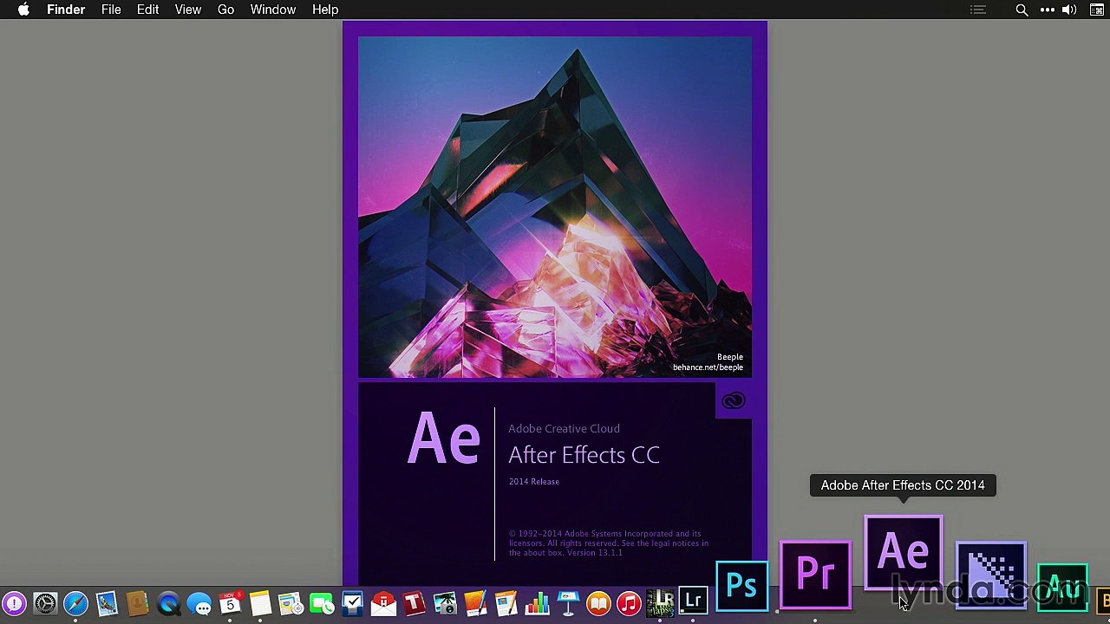Open Keynote from the dock
The image size is (1110, 624).
pos(568,602)
